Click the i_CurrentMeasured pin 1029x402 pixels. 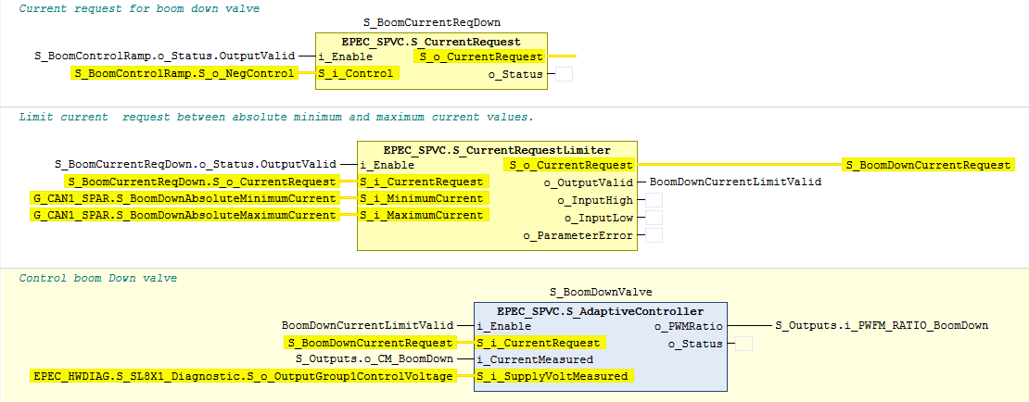535,359
